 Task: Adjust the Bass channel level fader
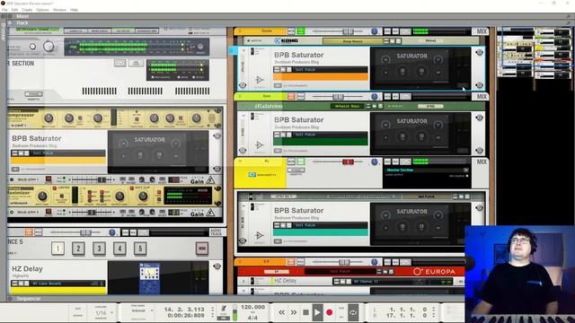click(x=338, y=97)
